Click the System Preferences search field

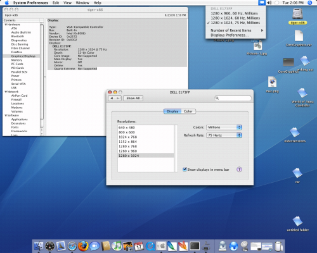tap(233, 98)
